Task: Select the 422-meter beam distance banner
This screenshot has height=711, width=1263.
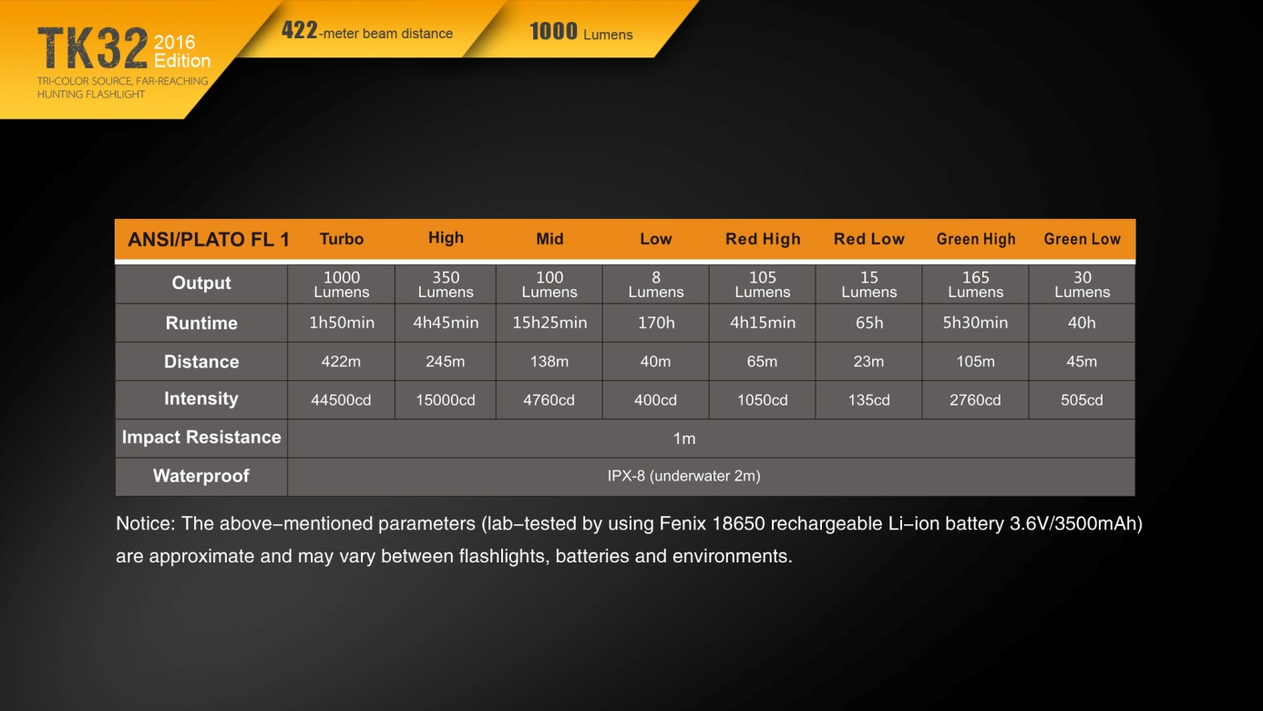Action: [366, 32]
